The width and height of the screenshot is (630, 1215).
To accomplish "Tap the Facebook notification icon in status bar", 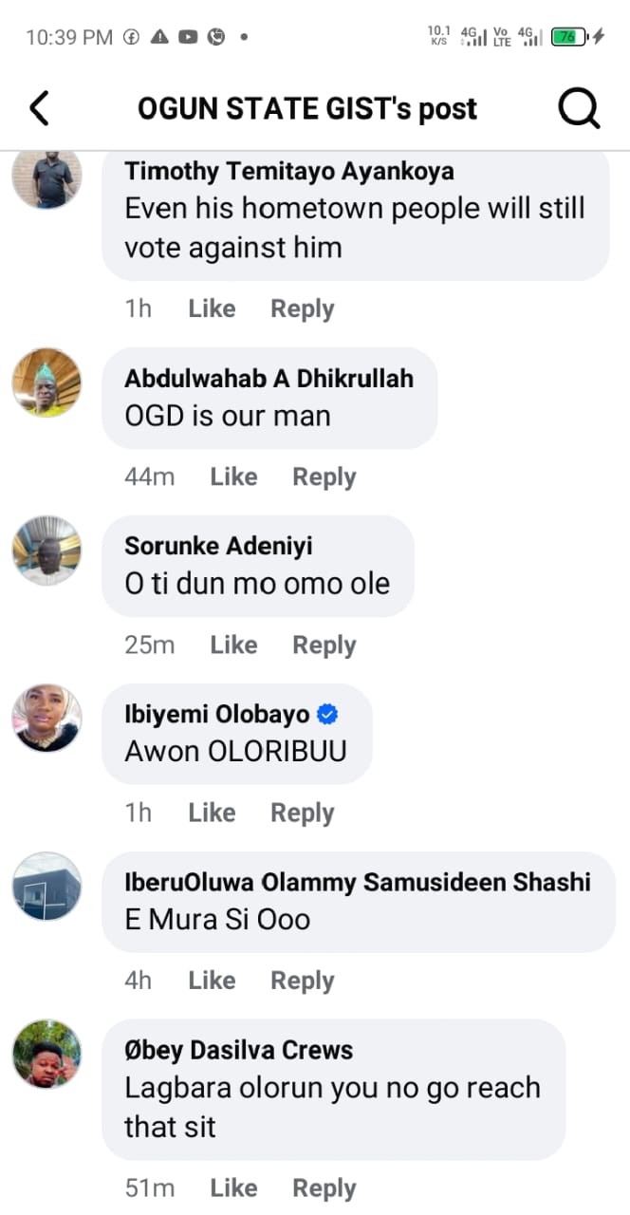I will (132, 37).
